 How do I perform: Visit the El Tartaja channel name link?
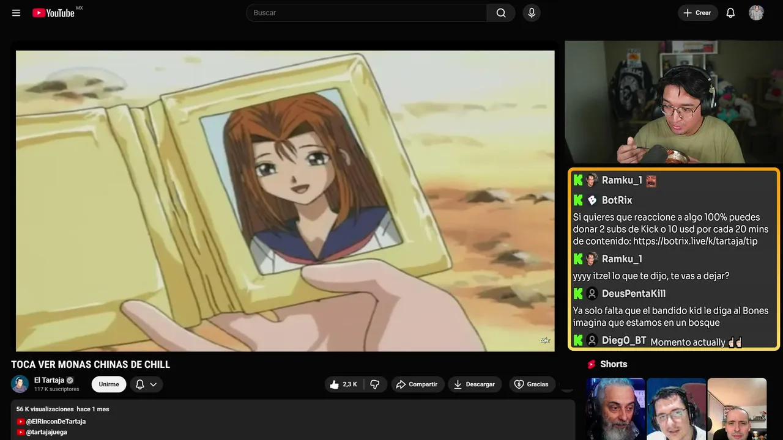(49, 380)
